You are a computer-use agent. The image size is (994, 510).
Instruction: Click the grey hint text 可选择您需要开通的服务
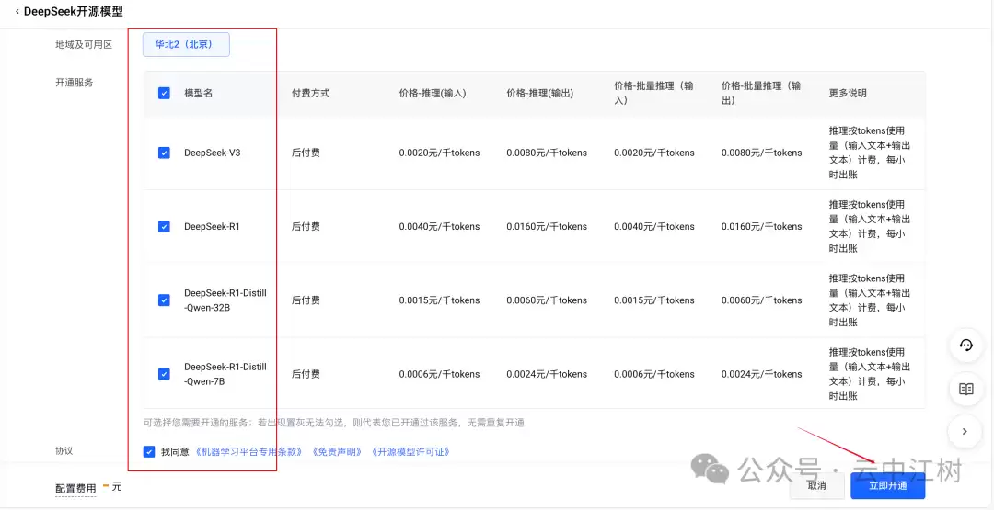click(333, 423)
